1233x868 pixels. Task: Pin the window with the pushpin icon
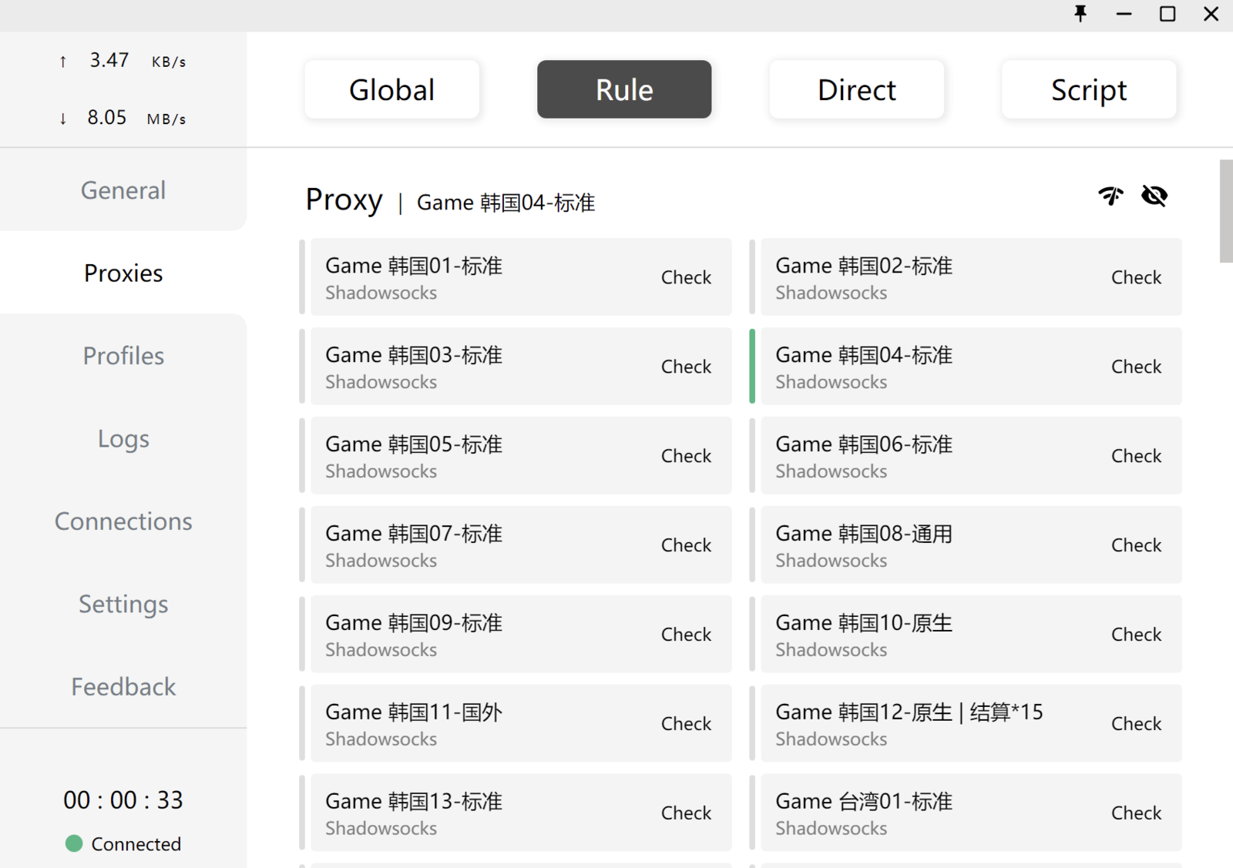tap(1080, 14)
